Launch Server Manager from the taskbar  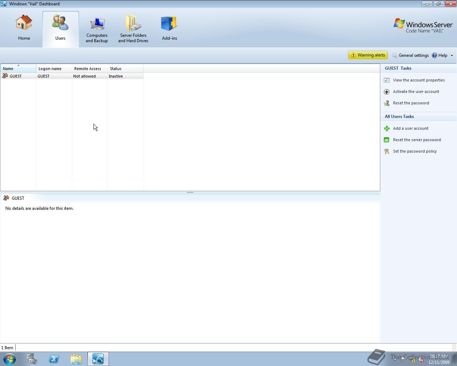[32, 359]
